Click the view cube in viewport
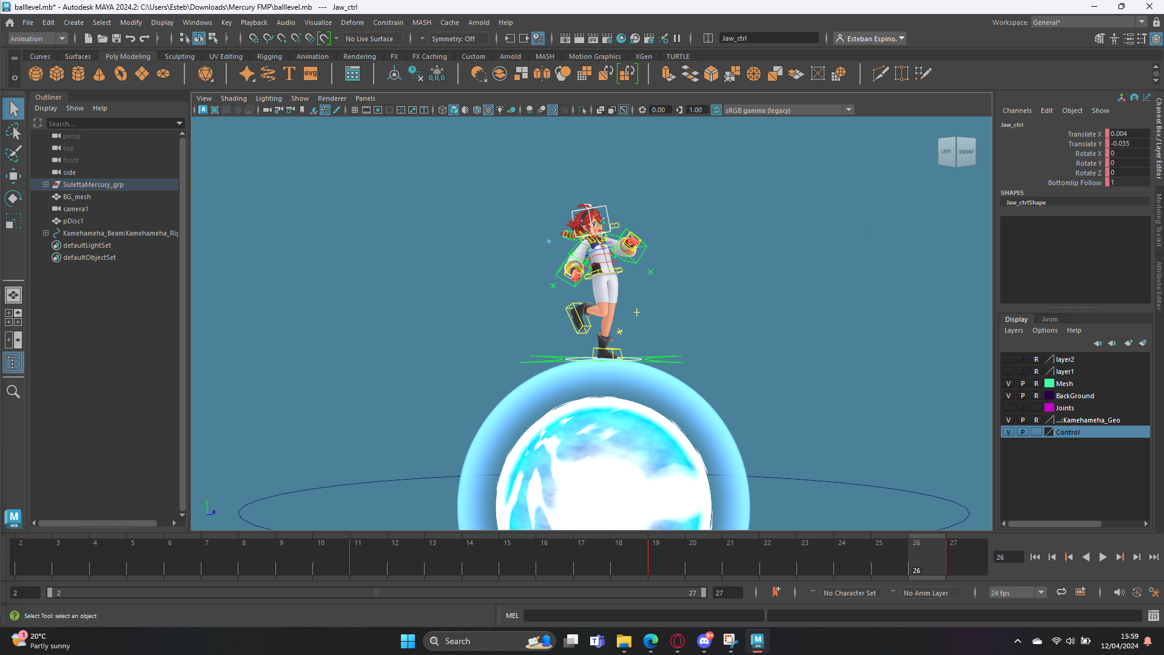Screen dimensions: 1164x655 click(x=957, y=152)
